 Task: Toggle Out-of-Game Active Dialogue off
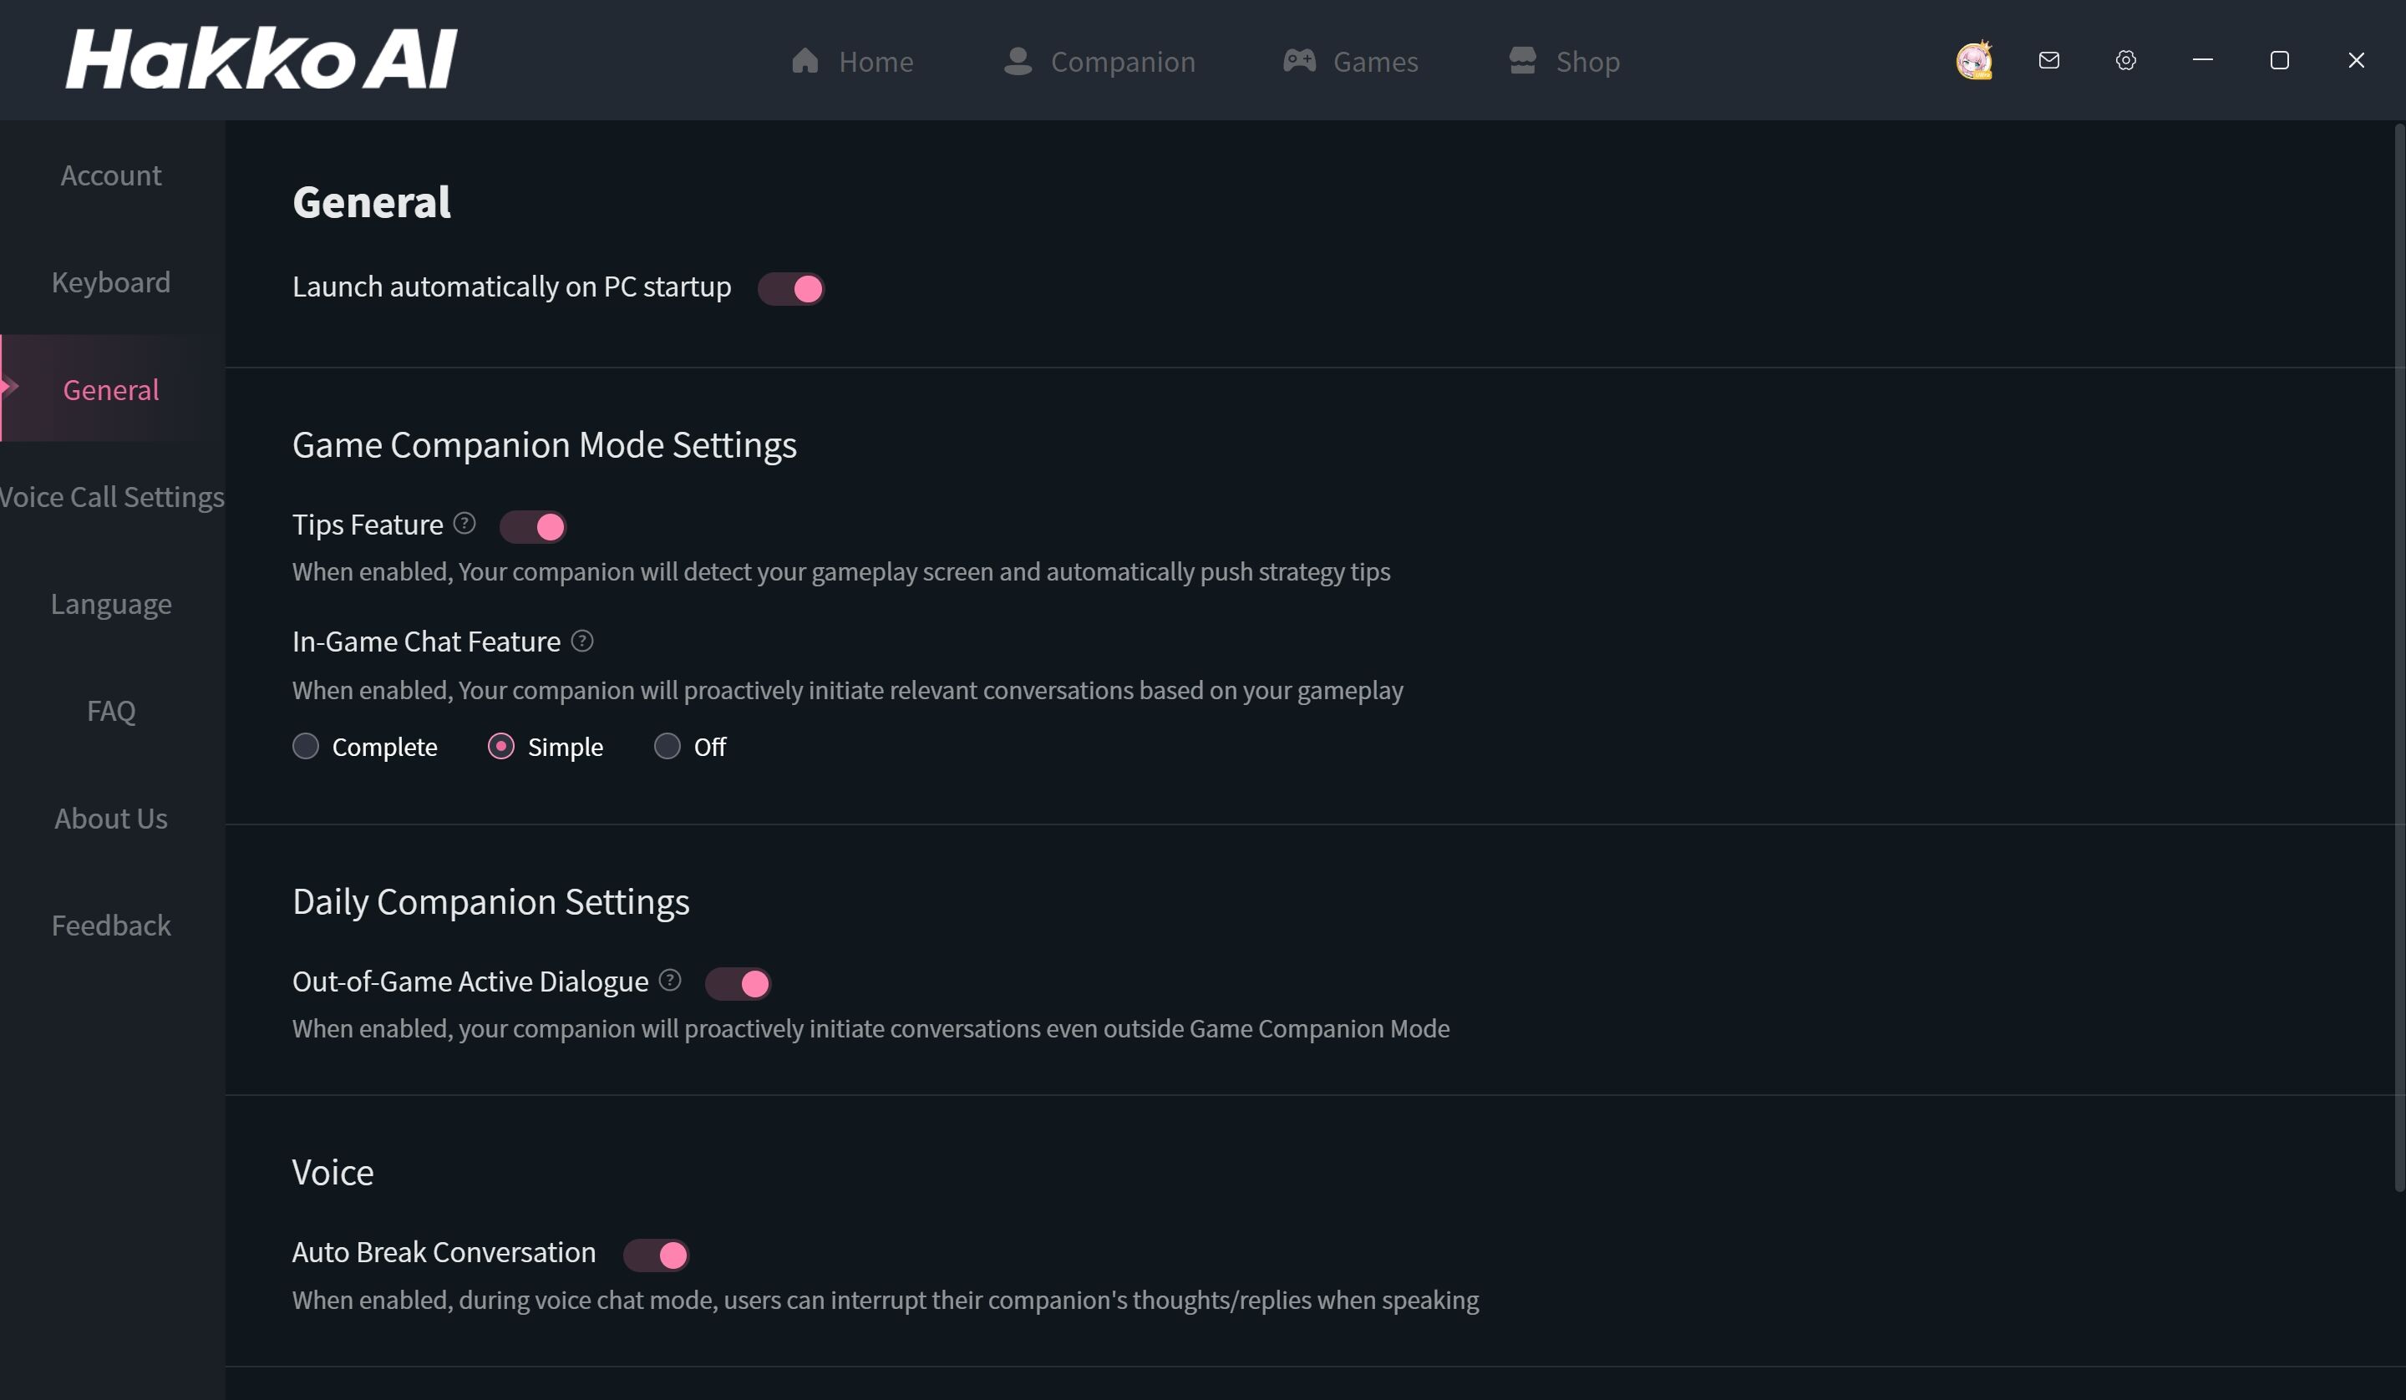tap(738, 982)
